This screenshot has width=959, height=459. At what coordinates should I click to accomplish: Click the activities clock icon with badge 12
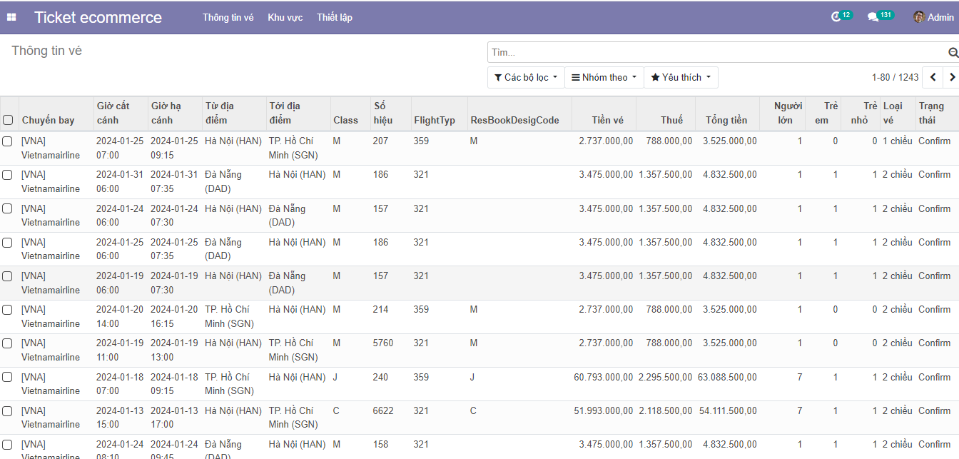point(837,17)
